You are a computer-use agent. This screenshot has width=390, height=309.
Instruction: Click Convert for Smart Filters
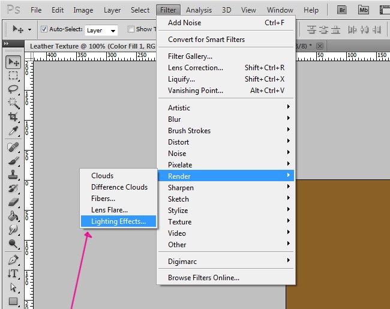click(x=206, y=40)
